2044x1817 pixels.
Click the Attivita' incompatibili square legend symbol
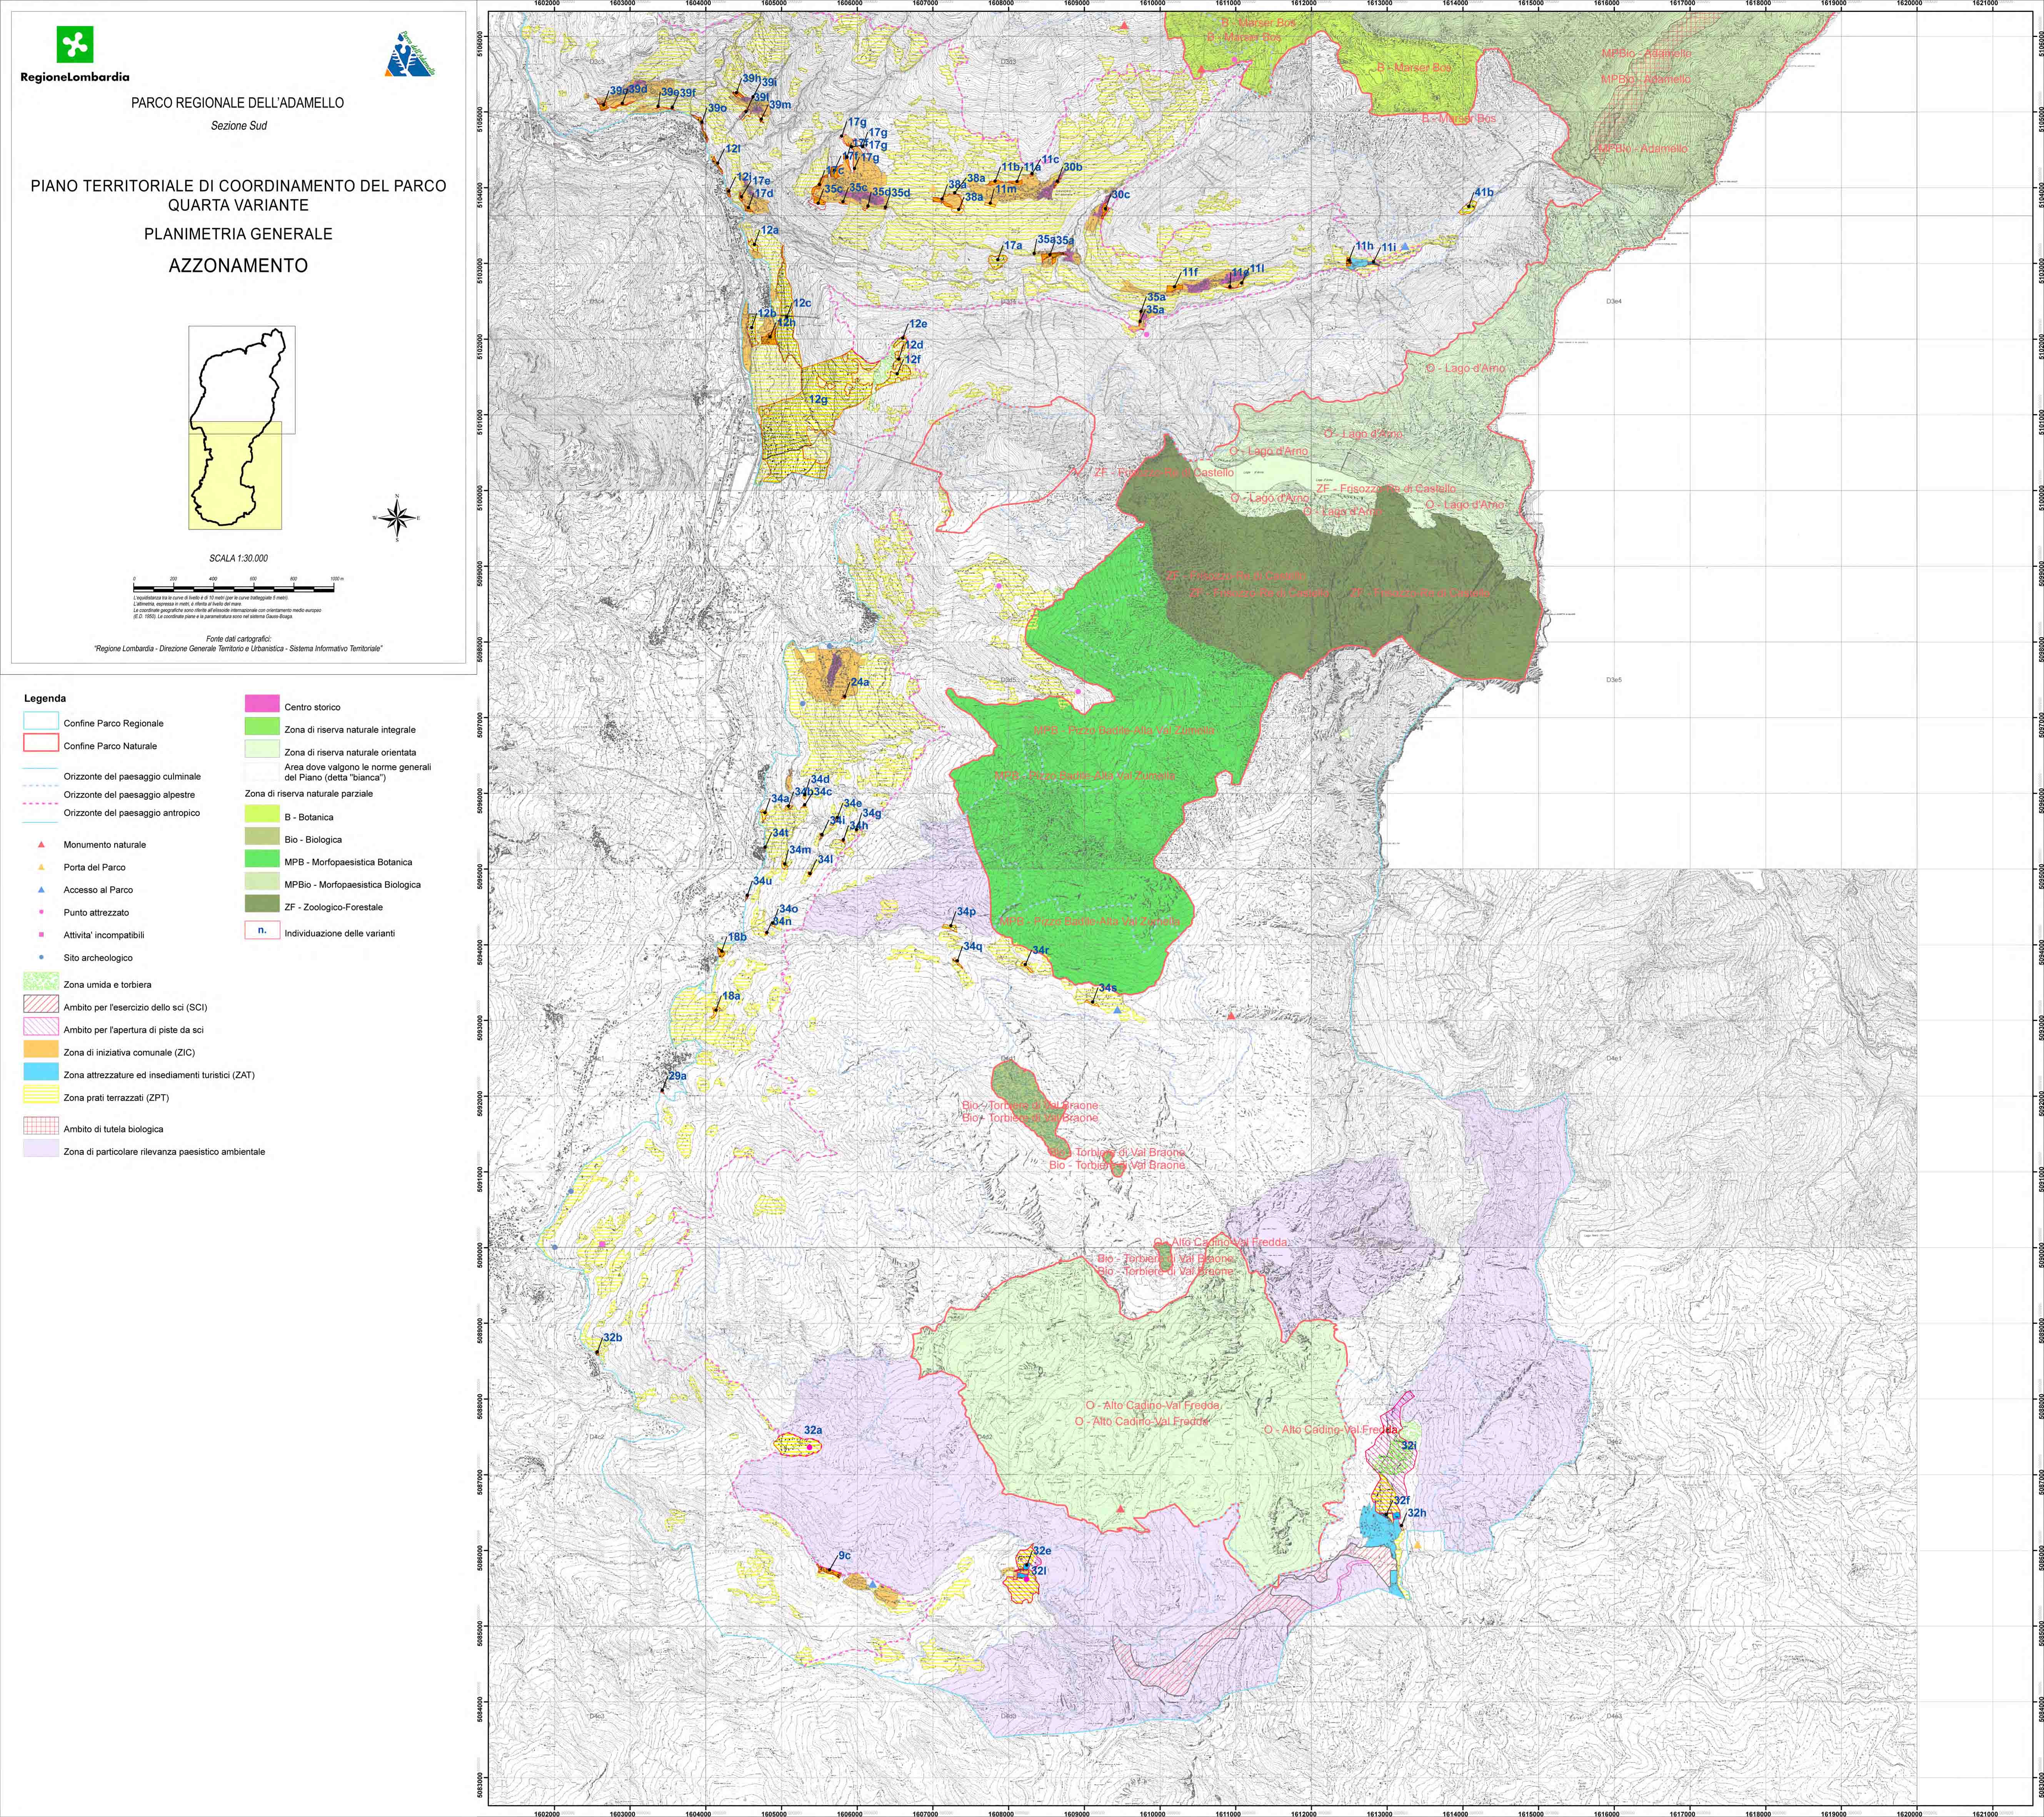click(42, 934)
